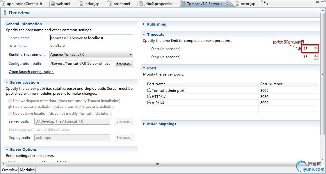Screen dimensions: 326x174
Task: Click the Open launch configuration link
Action: tap(31, 72)
